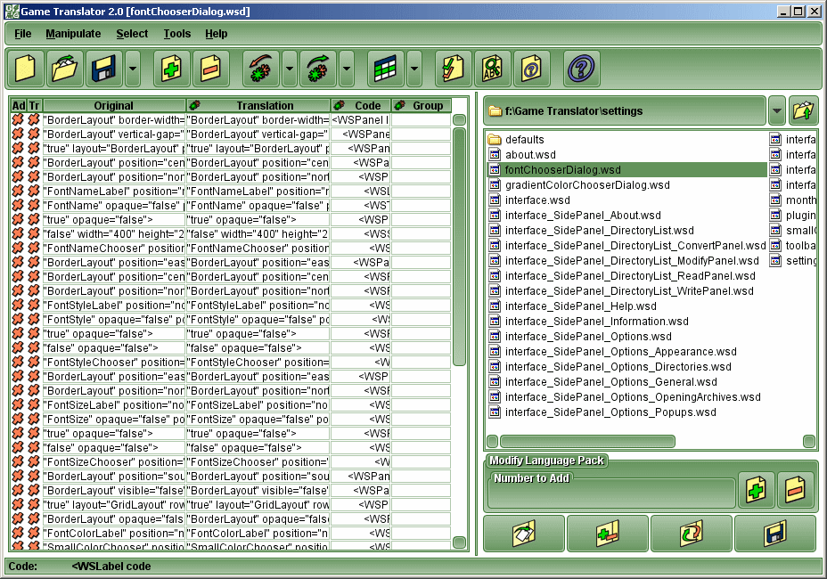This screenshot has height=579, width=827.
Task: Select about.wsd in the file list
Action: 530,155
